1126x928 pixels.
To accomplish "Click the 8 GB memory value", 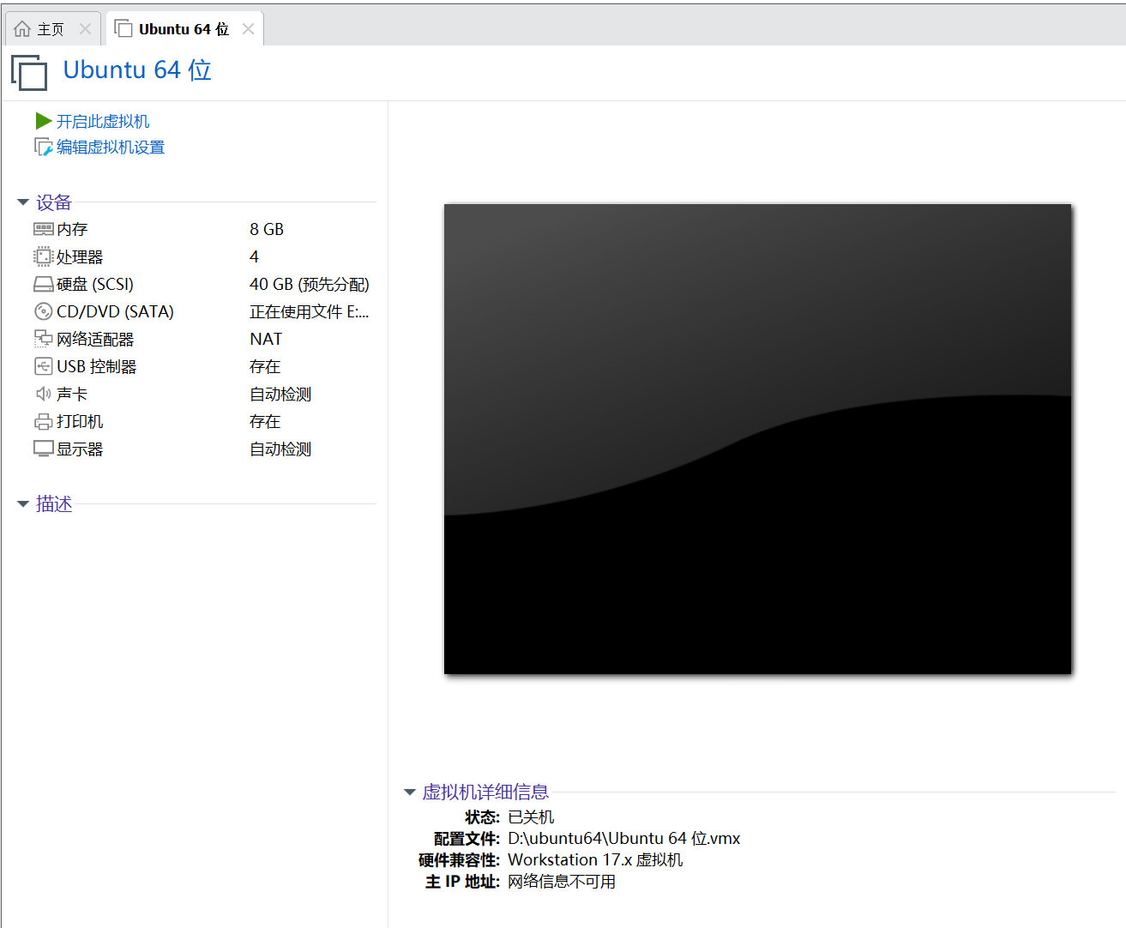I will (267, 229).
